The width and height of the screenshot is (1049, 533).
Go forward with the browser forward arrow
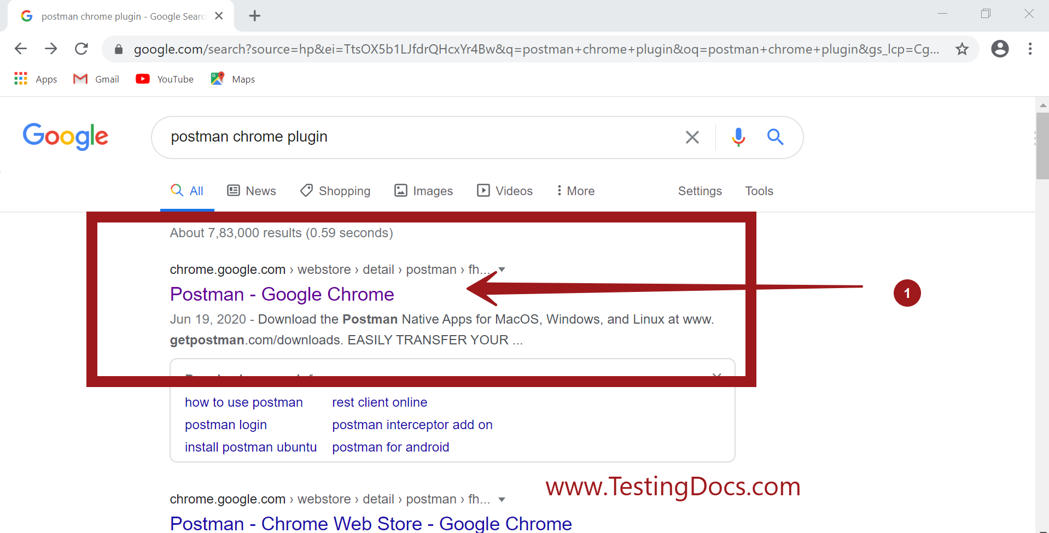pyautogui.click(x=51, y=49)
